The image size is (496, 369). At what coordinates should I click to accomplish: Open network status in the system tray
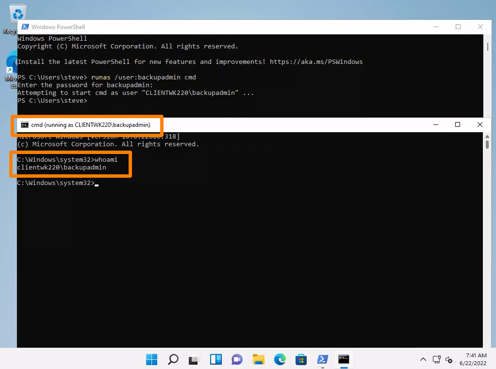437,359
